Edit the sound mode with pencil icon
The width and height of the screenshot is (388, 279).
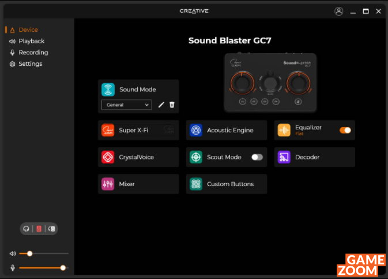[161, 105]
